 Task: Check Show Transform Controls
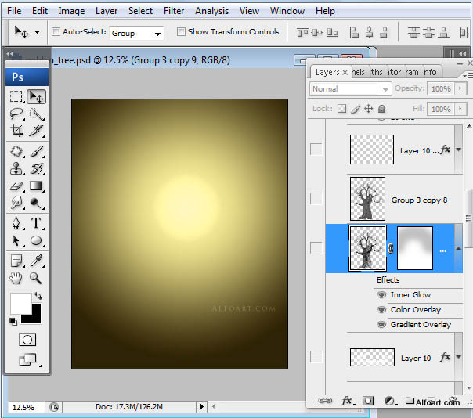coord(181,32)
